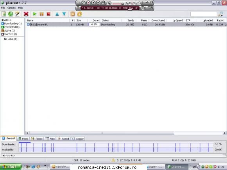227x170 pixels.
Task: Sort by the Size column header
Action: click(79, 20)
